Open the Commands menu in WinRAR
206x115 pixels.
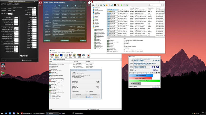pos(55,53)
